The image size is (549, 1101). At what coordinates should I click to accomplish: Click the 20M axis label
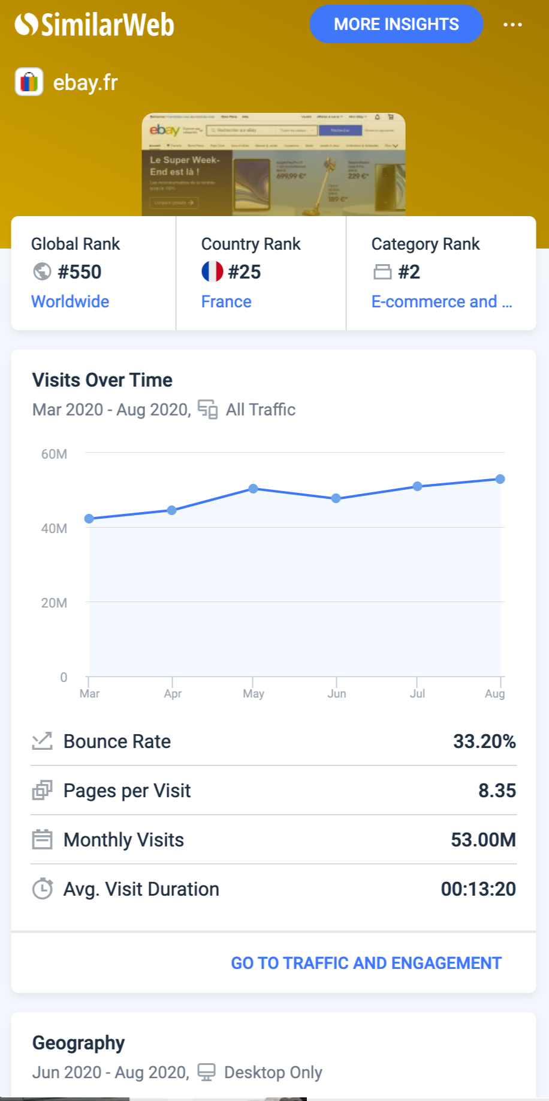[54, 603]
